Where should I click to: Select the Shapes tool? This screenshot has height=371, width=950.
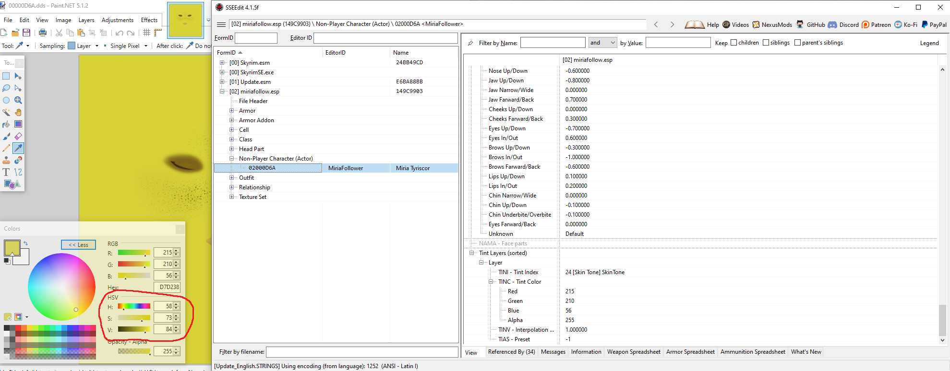pyautogui.click(x=12, y=184)
